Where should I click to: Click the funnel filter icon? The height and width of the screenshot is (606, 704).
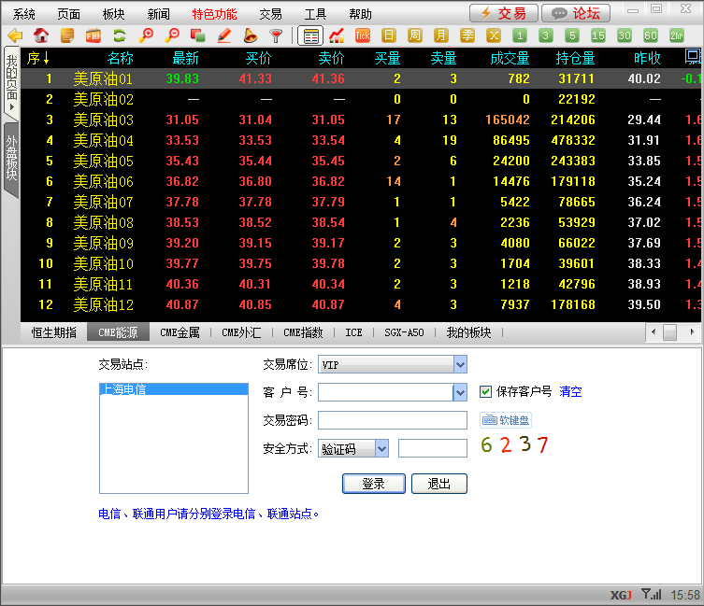pyautogui.click(x=276, y=36)
